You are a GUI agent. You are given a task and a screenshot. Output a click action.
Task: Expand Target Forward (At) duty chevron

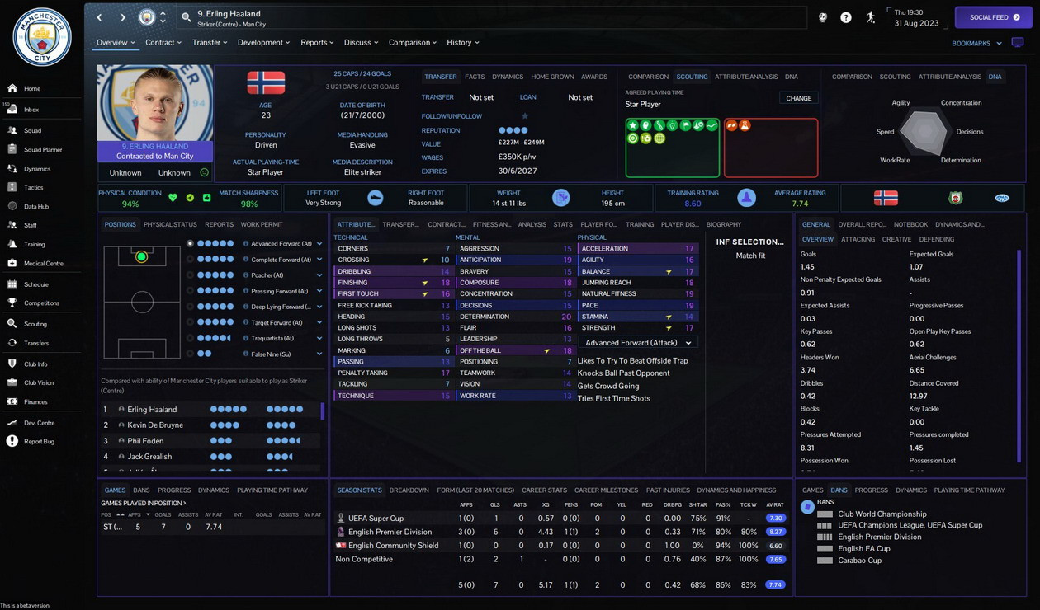click(319, 322)
